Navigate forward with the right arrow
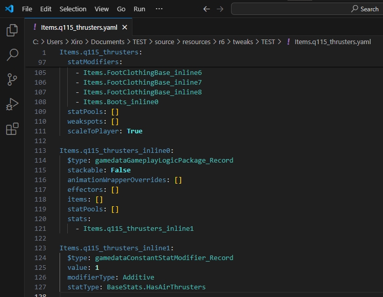This screenshot has width=383, height=297. pyautogui.click(x=220, y=9)
